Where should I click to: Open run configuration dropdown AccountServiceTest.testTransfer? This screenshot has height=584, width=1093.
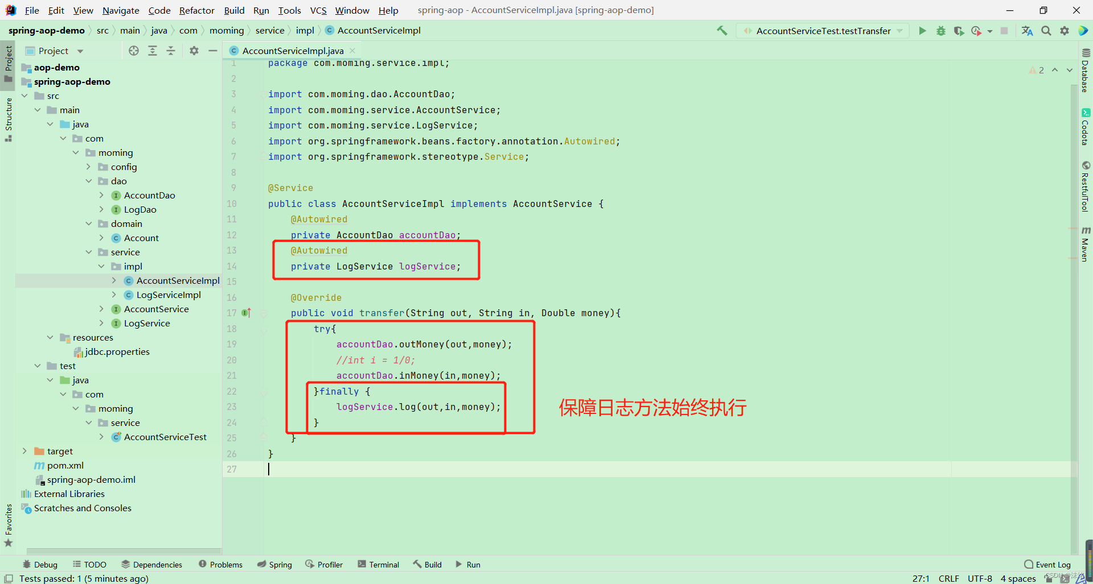click(824, 31)
